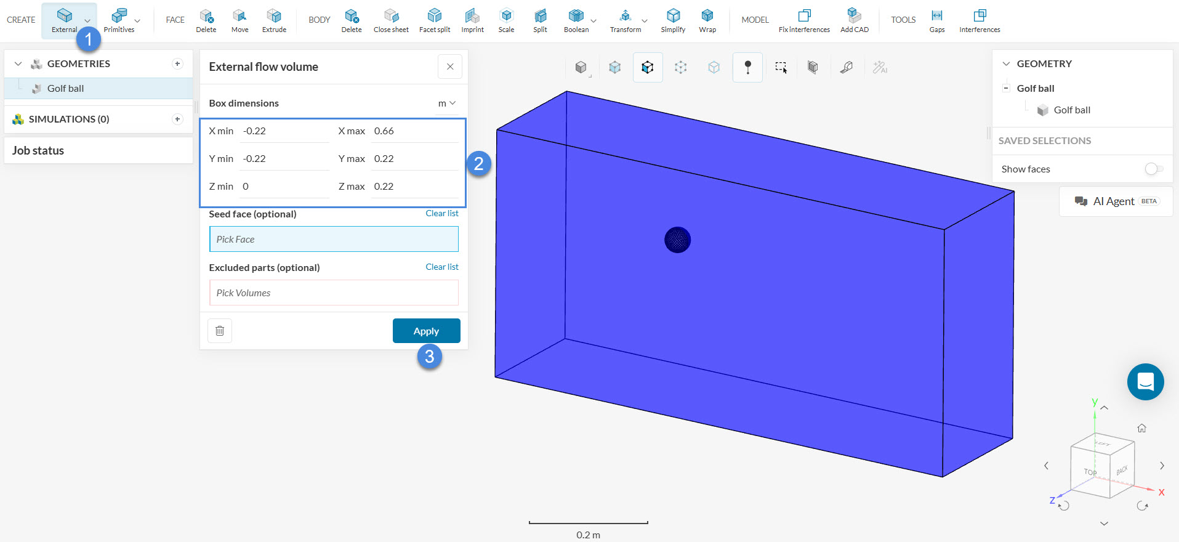
Task: Open the Wrap tool
Action: 707,20
